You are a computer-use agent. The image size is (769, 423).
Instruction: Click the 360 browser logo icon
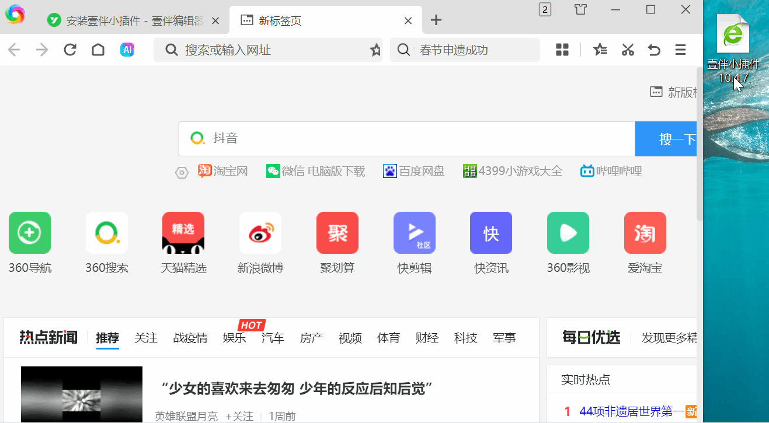[x=15, y=14]
